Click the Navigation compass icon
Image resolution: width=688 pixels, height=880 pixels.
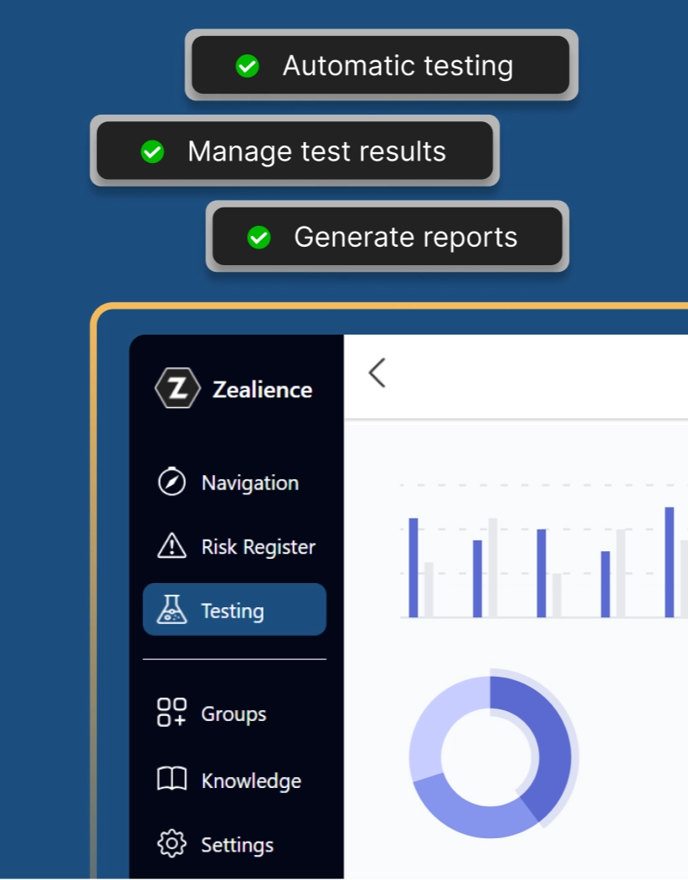(x=174, y=483)
